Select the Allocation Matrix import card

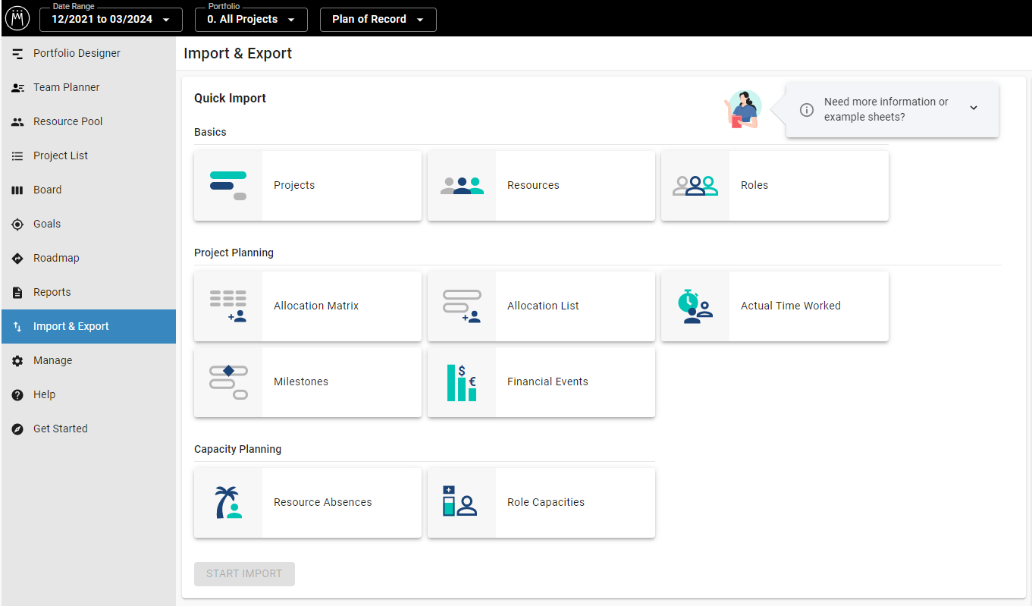pyautogui.click(x=308, y=306)
